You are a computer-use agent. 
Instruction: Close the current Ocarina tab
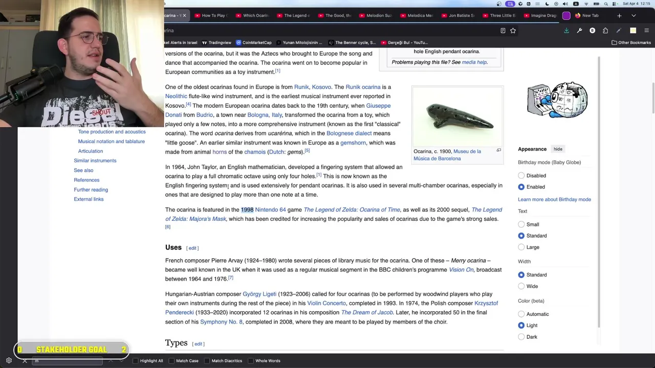[184, 15]
